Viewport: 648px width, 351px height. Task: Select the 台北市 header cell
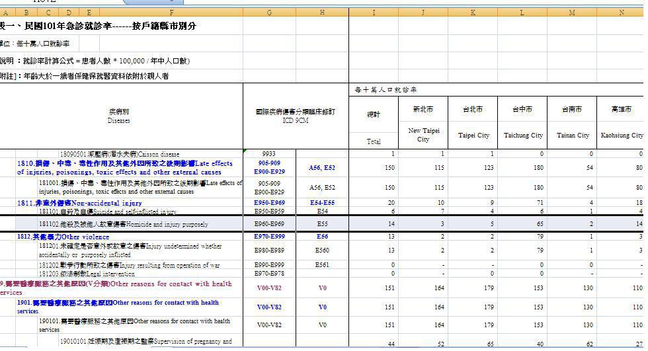473,109
